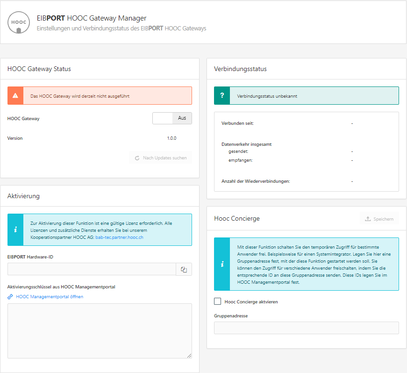
Task: Click the Verbindungsstatus unbekannt status message
Action: click(x=267, y=96)
